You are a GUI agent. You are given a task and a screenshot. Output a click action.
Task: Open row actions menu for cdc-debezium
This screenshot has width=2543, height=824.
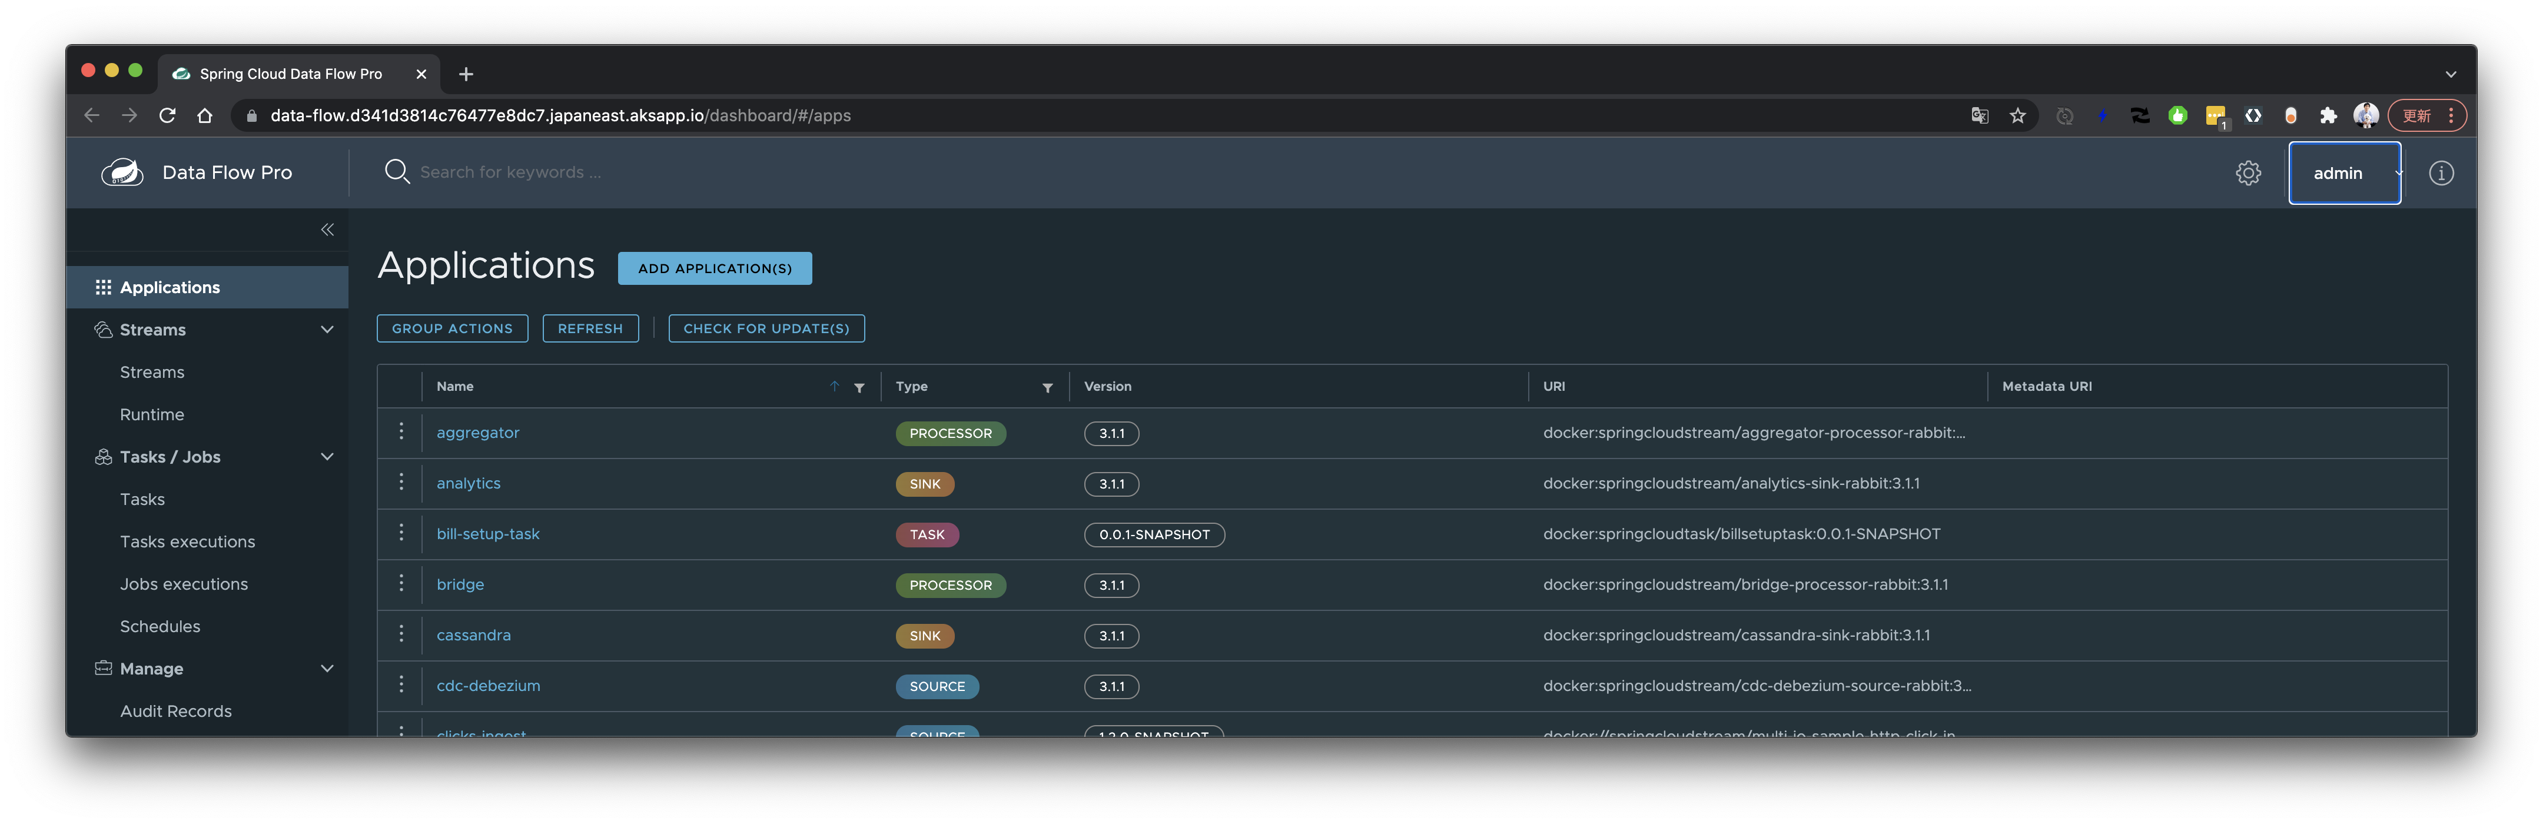pyautogui.click(x=401, y=685)
